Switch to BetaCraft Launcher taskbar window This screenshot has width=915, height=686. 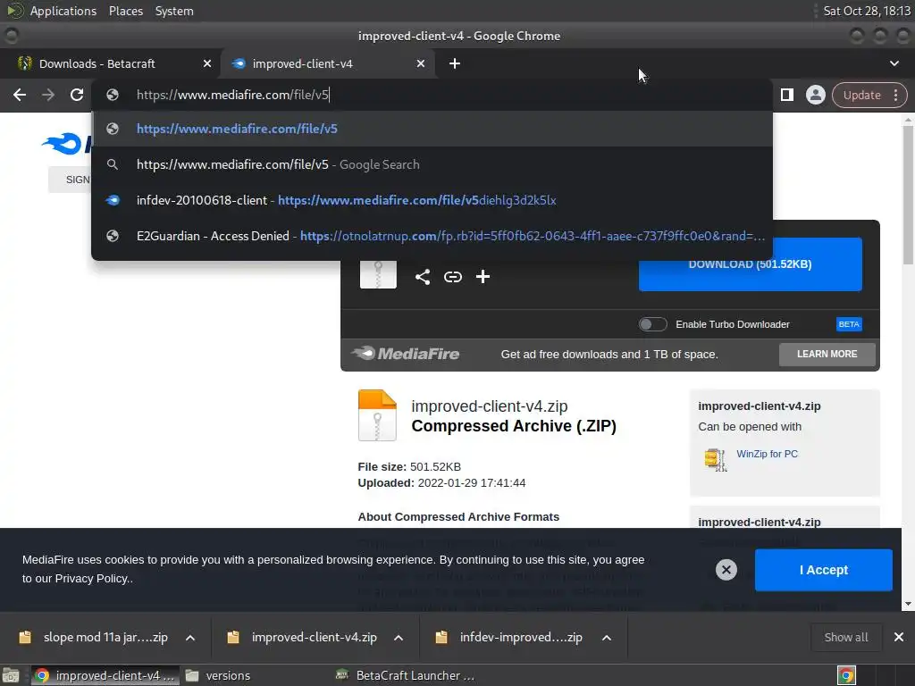click(x=407, y=675)
